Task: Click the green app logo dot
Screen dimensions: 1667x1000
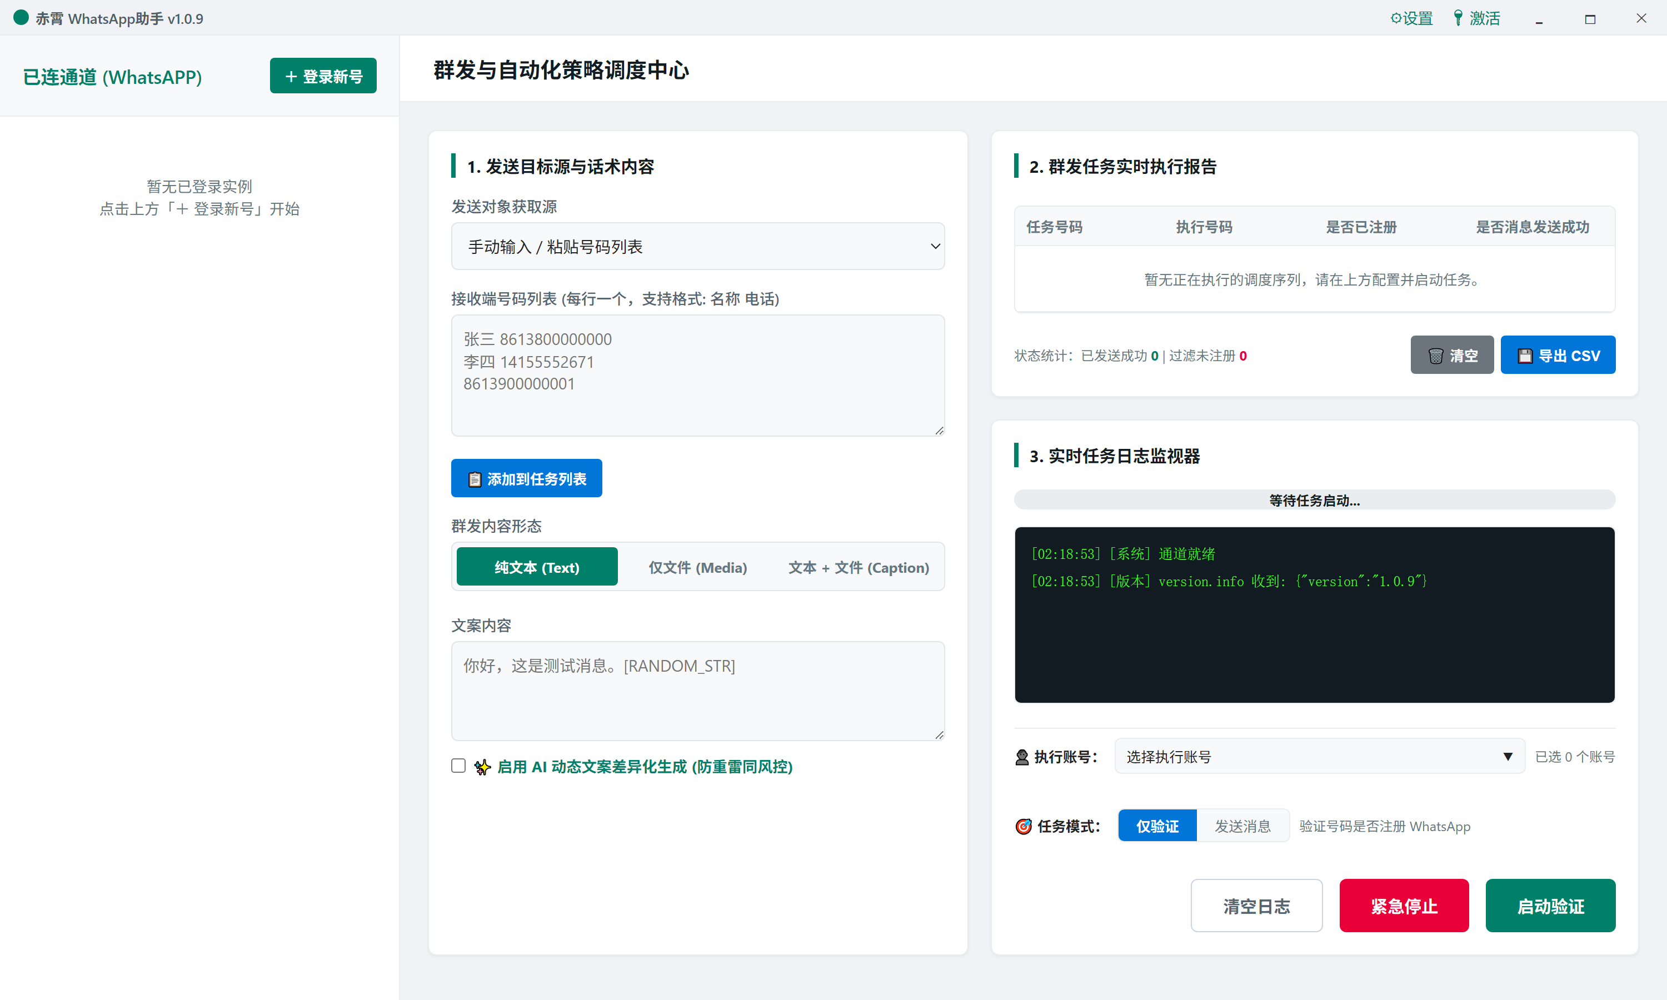Action: click(x=21, y=18)
